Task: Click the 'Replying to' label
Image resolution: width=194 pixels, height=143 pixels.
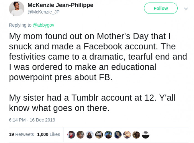Action: pyautogui.click(x=20, y=25)
